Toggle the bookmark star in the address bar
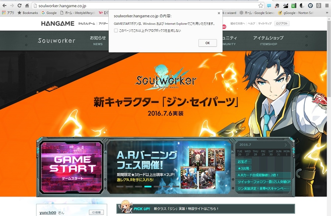The image size is (331, 216). (261, 6)
